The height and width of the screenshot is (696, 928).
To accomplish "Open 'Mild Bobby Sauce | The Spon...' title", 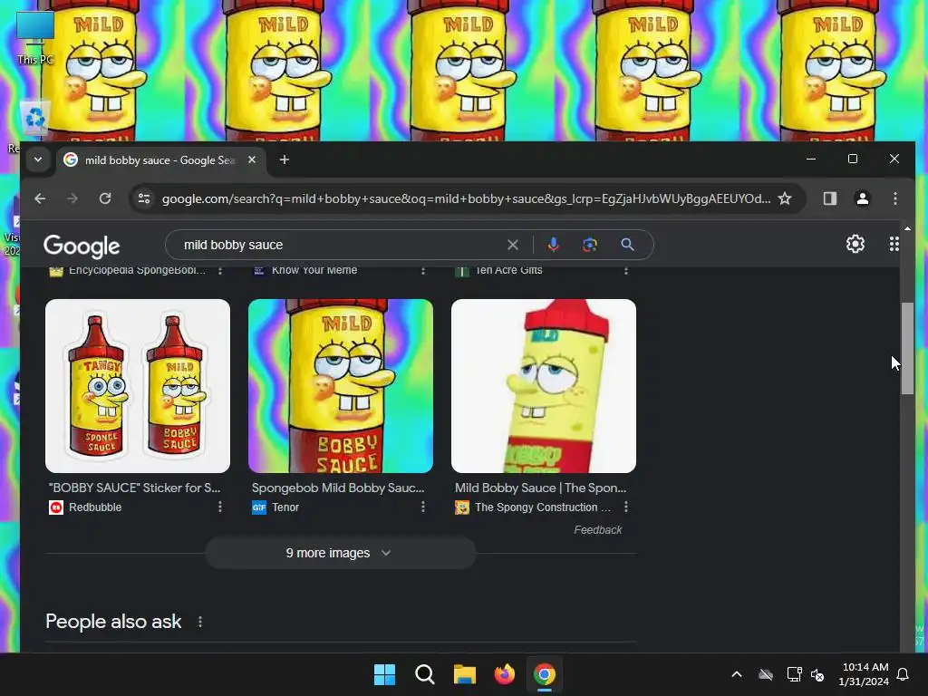I will (x=540, y=488).
